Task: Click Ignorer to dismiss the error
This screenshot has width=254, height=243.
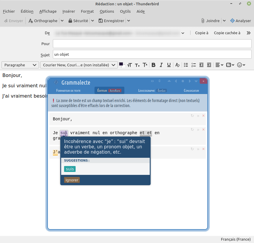Action: tap(72, 180)
